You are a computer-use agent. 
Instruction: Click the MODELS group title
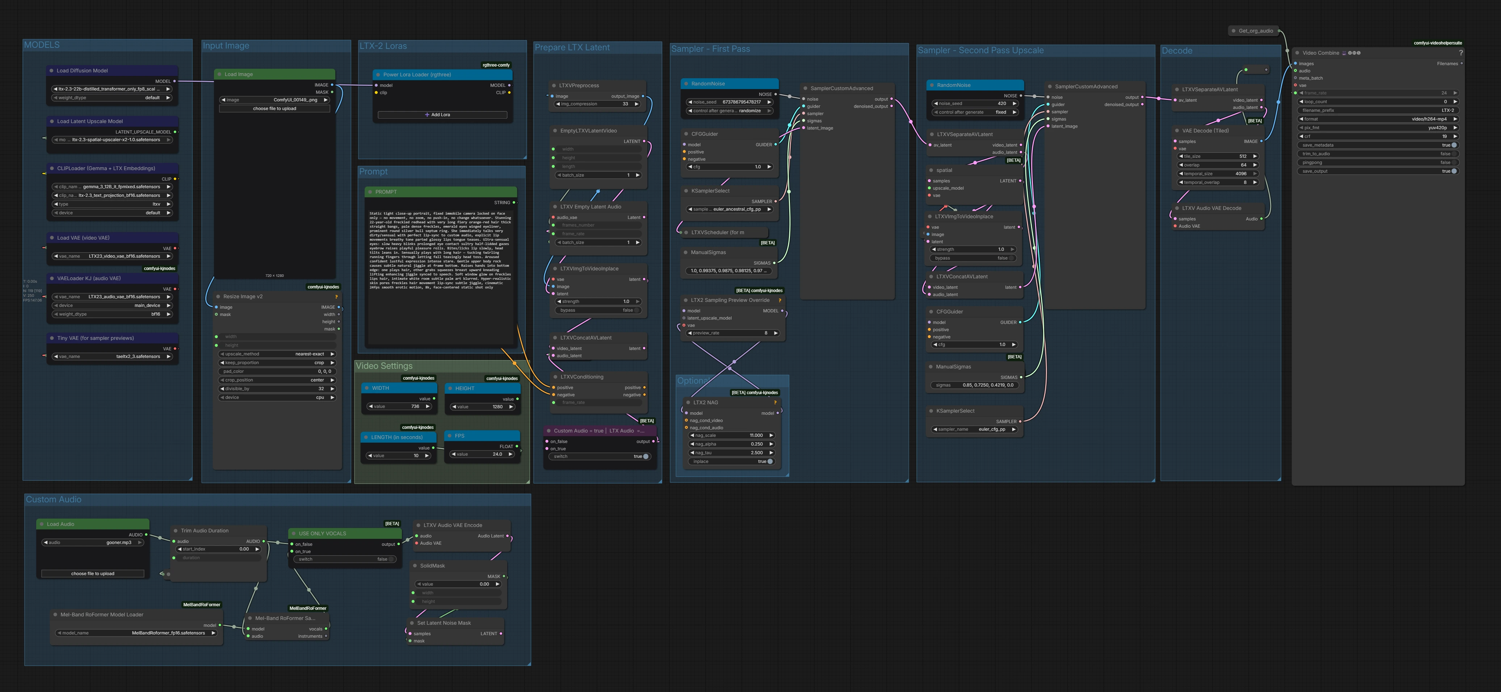point(41,45)
